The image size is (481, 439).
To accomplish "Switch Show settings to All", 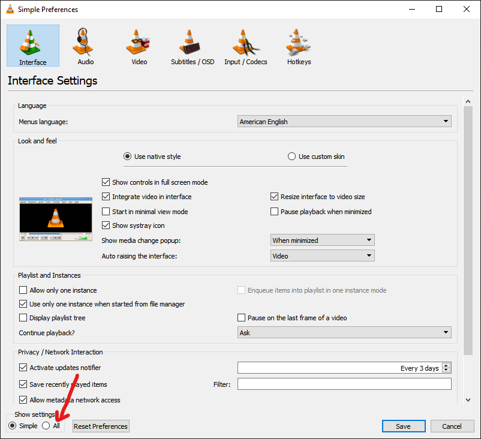I will coord(46,426).
